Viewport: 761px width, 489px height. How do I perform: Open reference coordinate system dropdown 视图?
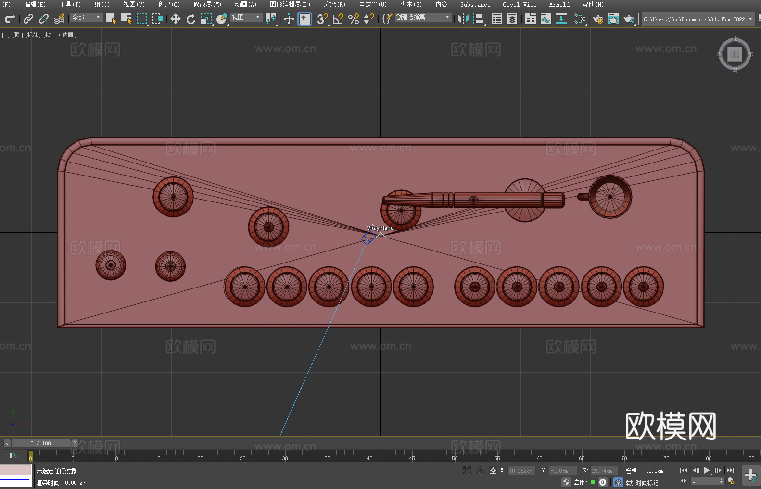246,17
